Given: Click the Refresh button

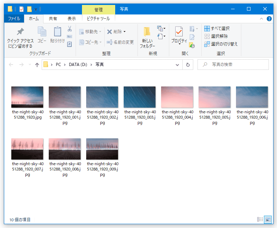Looking at the screenshot, I should (x=188, y=65).
